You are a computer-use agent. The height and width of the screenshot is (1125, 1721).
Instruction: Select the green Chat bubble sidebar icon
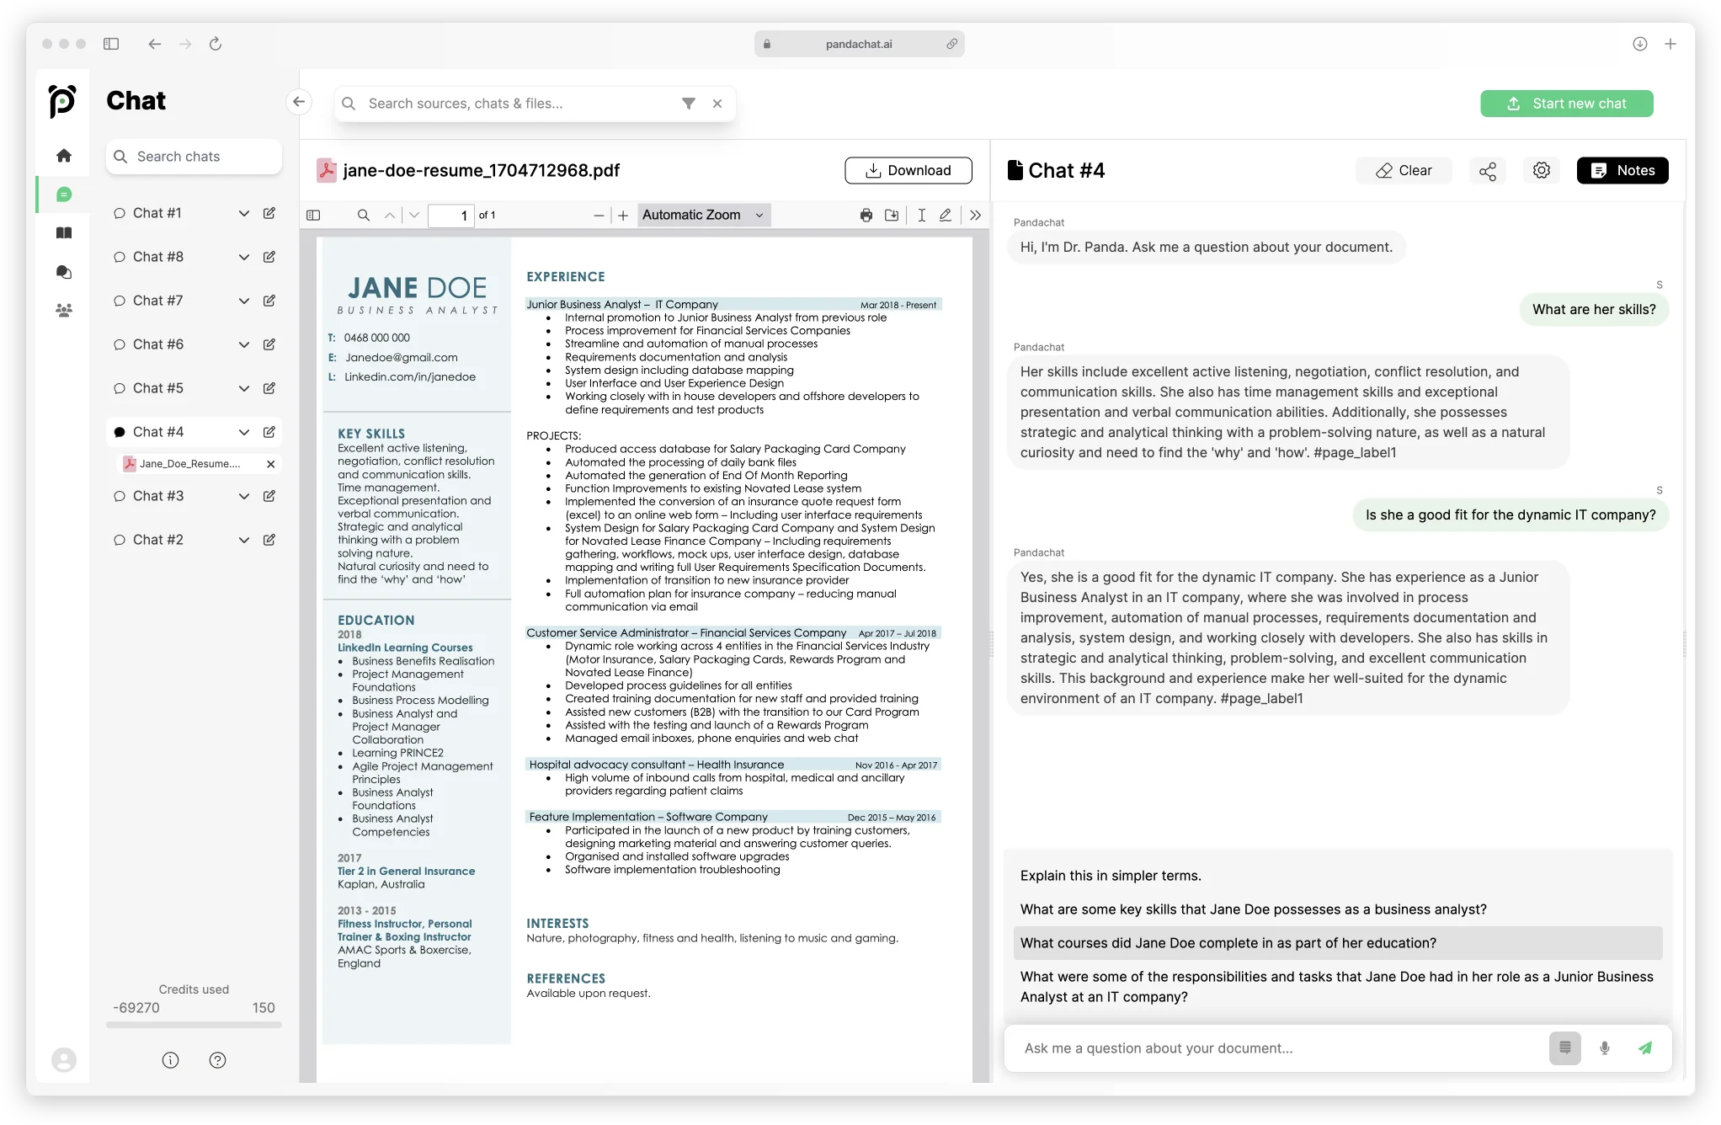(64, 195)
